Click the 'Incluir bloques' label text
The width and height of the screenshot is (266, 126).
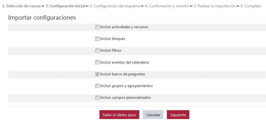click(113, 39)
